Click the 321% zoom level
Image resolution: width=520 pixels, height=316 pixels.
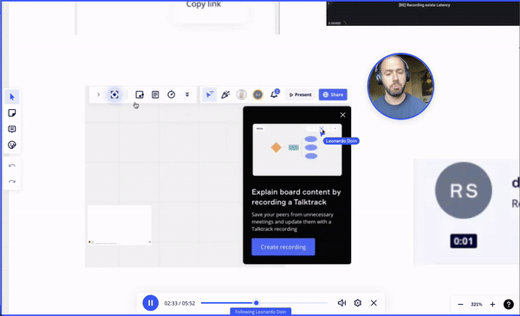coord(476,304)
